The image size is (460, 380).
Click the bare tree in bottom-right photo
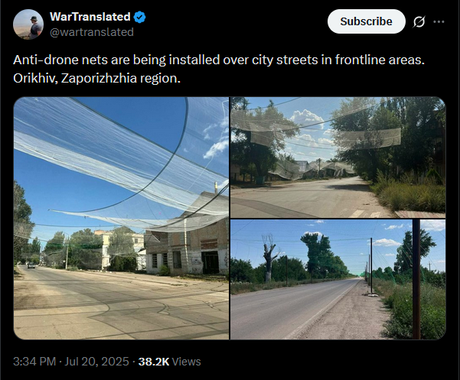pos(269,258)
